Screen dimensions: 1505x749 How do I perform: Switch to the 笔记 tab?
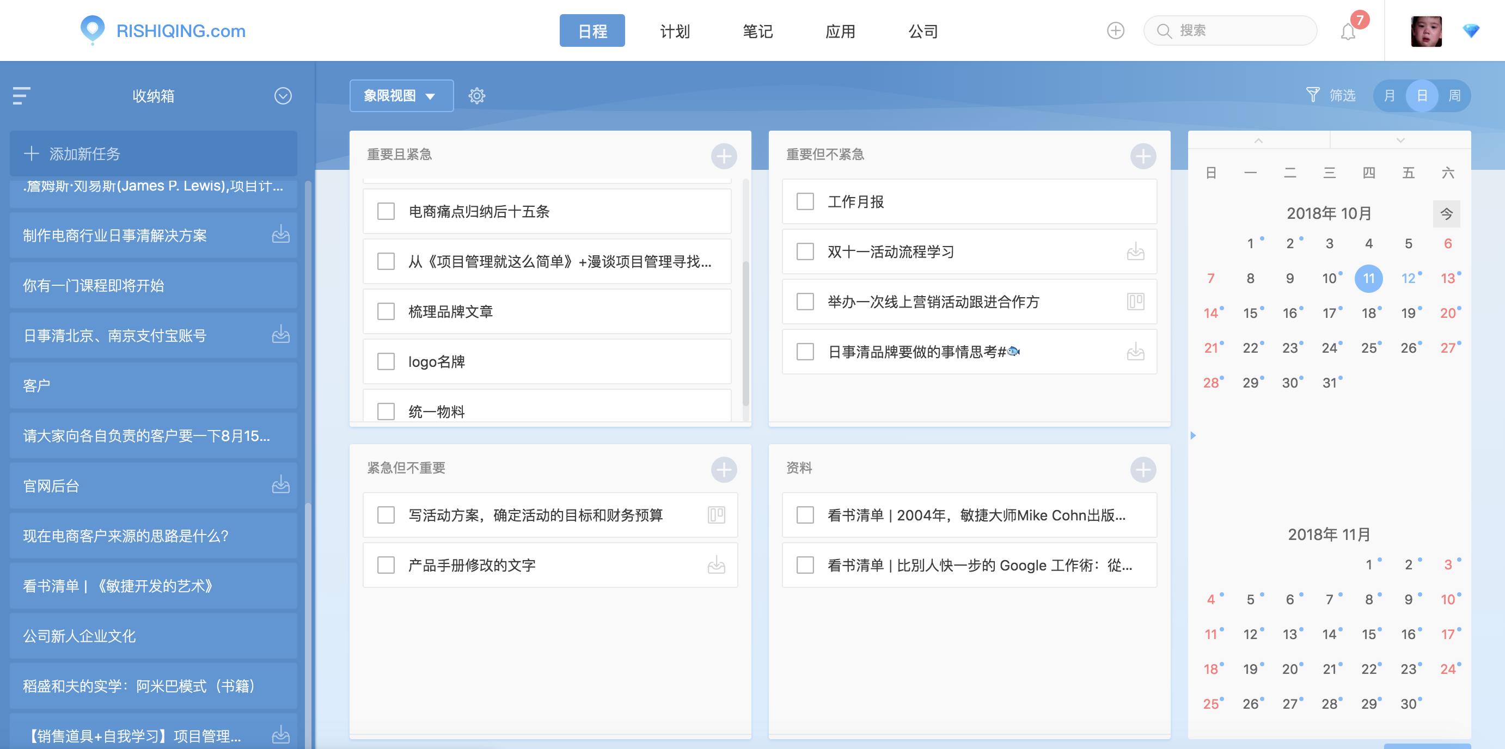[x=758, y=31]
